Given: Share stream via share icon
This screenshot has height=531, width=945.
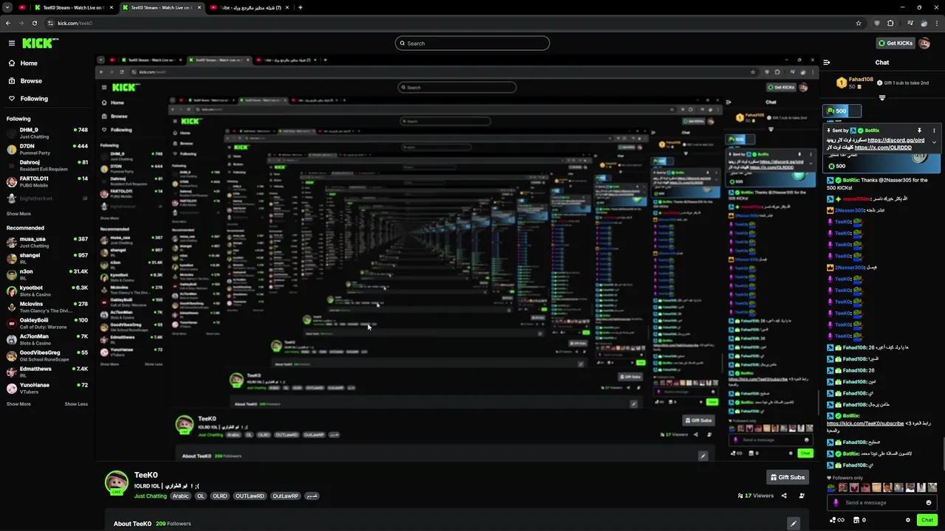Looking at the screenshot, I should coord(784,496).
